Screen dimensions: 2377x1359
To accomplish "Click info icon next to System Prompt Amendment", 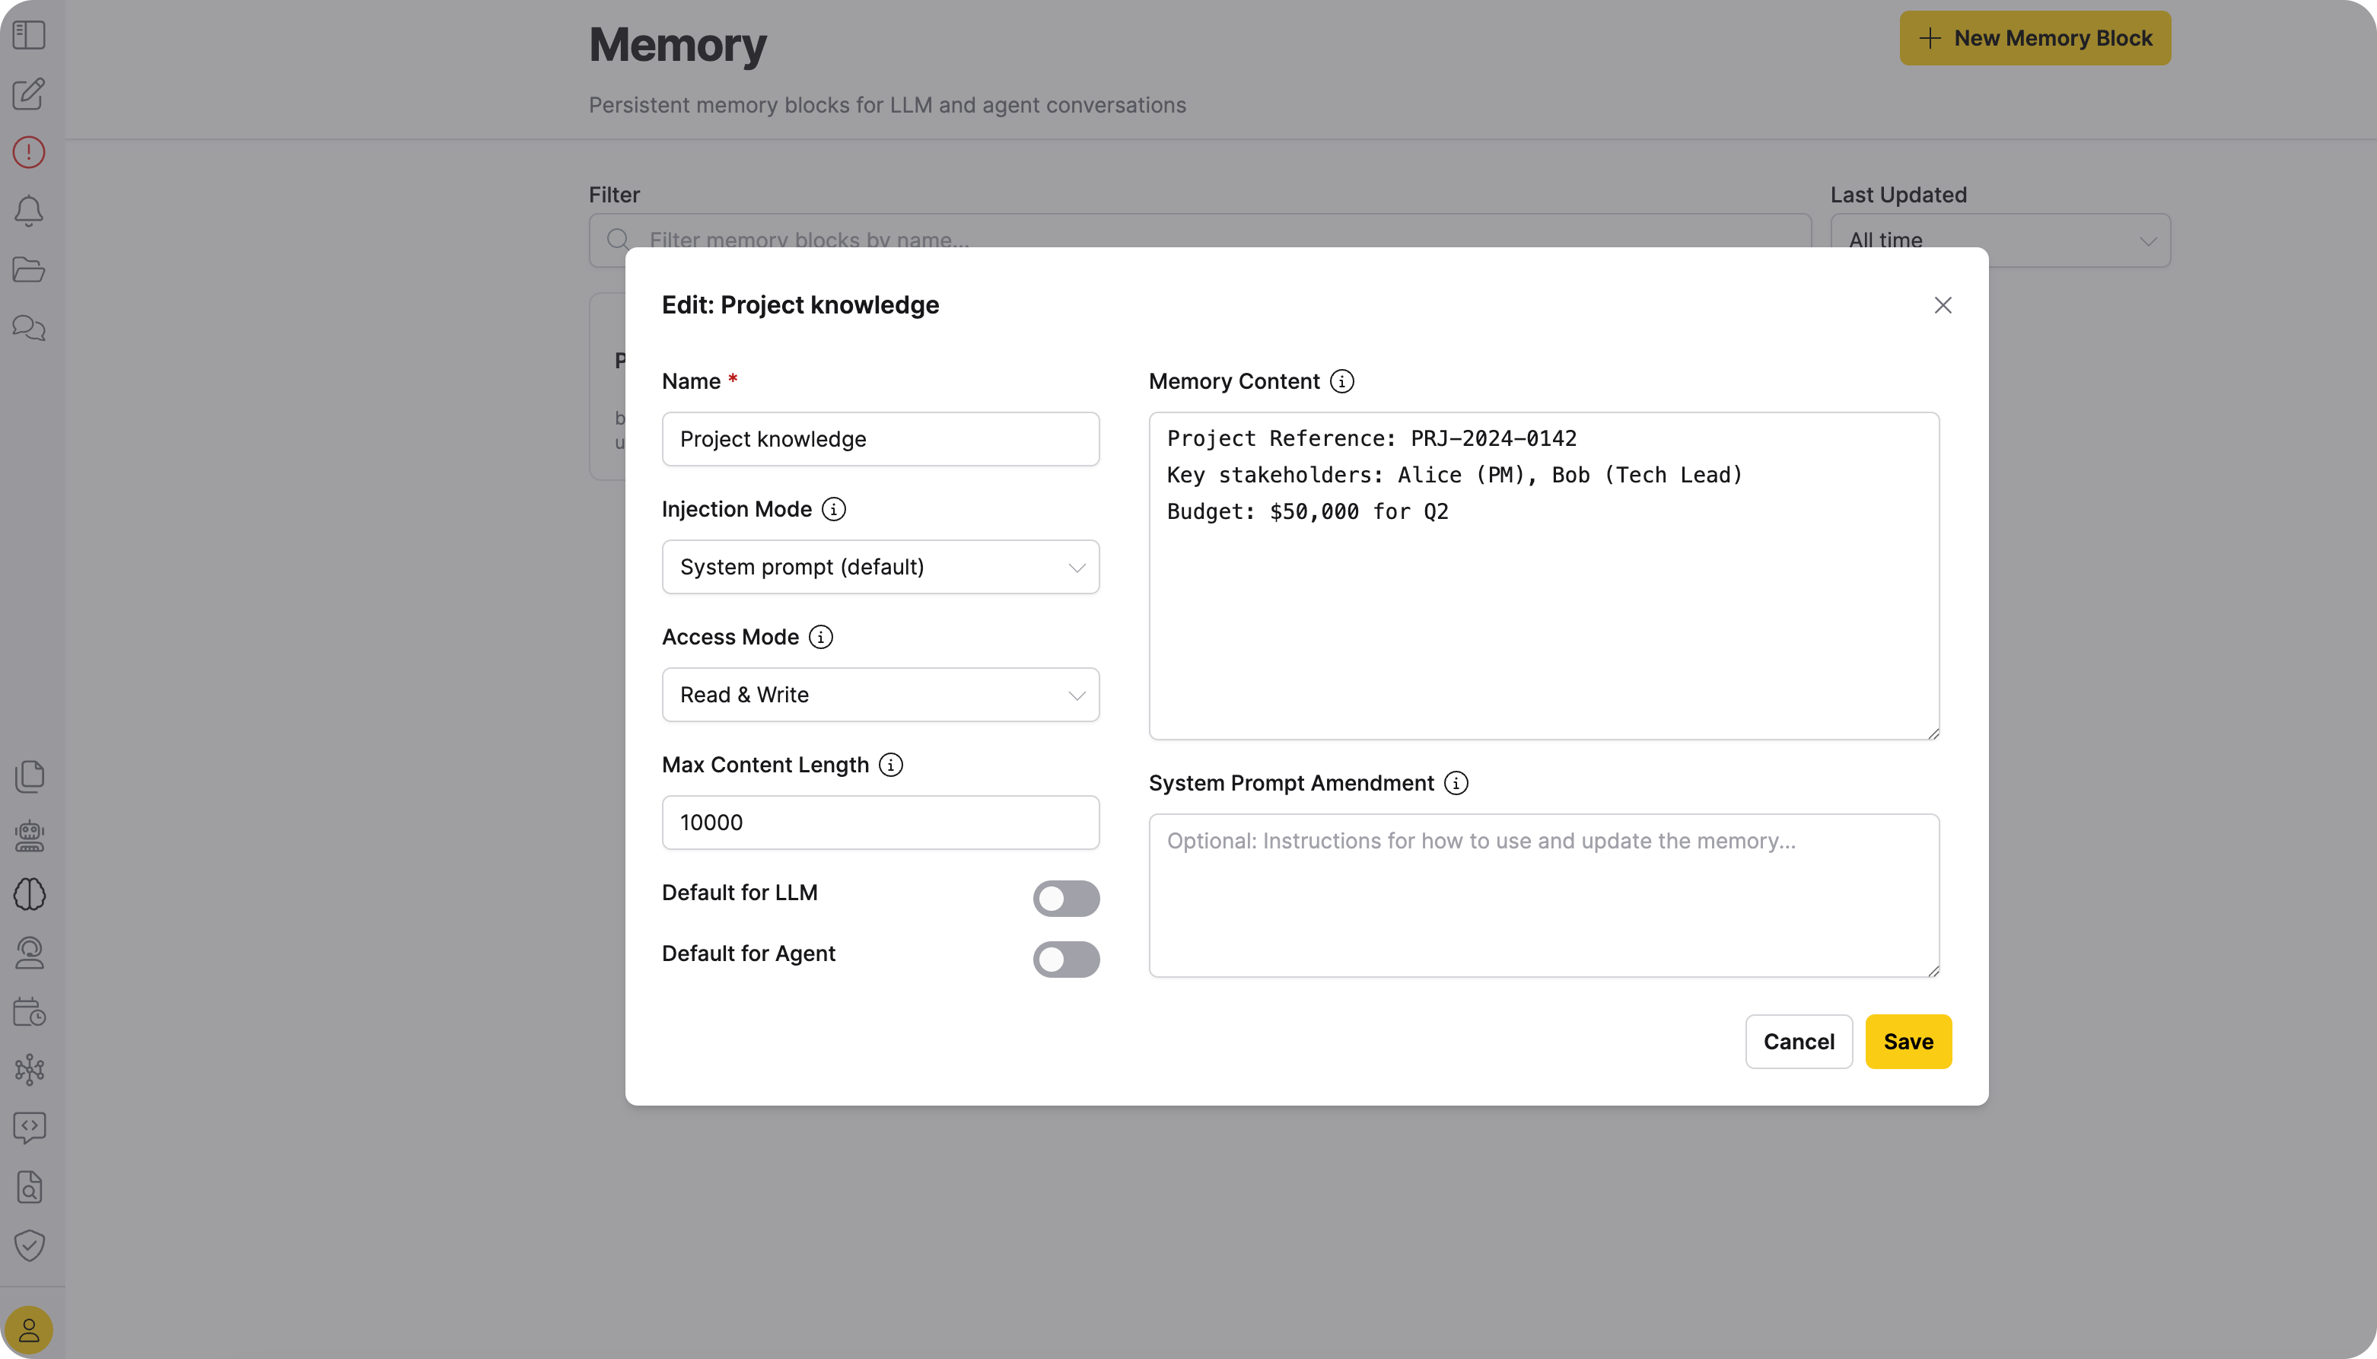I will click(1456, 783).
